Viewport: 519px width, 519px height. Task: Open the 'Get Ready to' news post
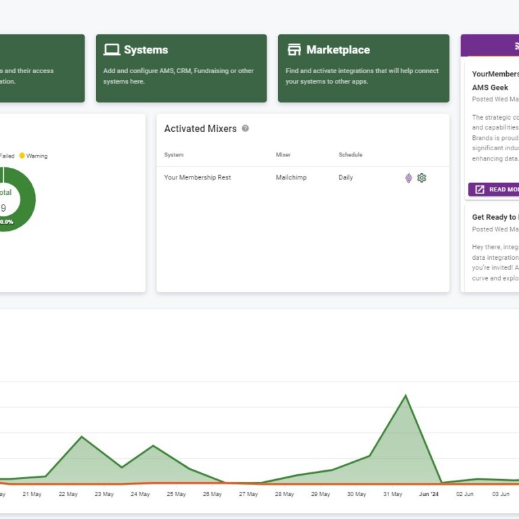coord(495,217)
